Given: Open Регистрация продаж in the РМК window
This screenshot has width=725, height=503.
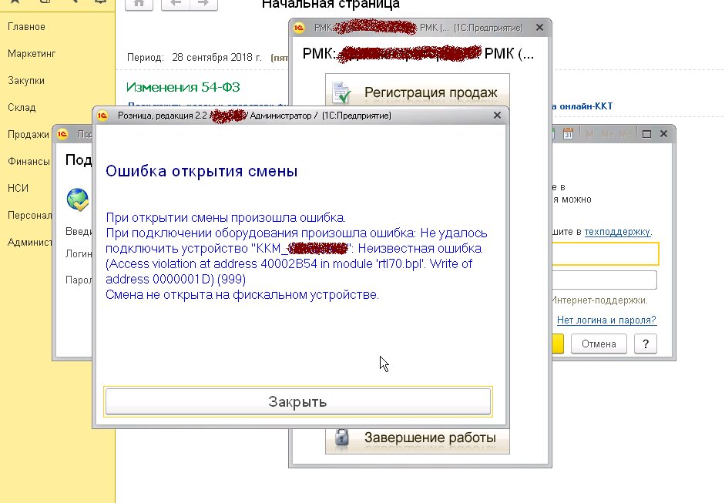Looking at the screenshot, I should 418,90.
